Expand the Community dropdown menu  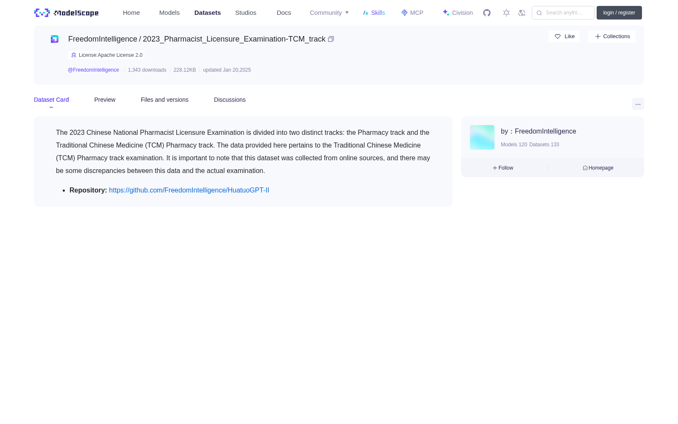coord(329,13)
